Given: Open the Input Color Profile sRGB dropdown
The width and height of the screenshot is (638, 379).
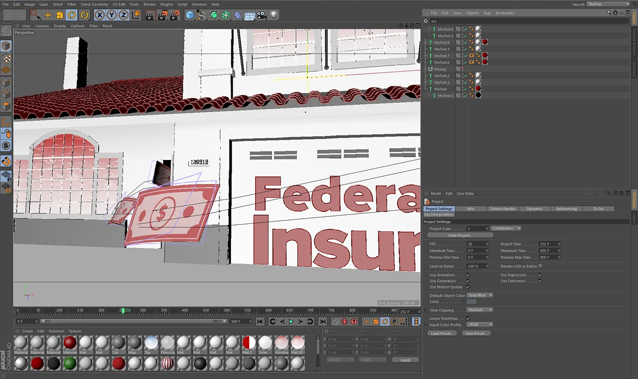Looking at the screenshot, I should click(x=480, y=325).
